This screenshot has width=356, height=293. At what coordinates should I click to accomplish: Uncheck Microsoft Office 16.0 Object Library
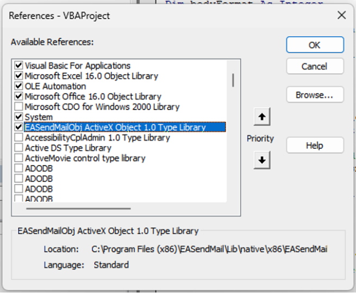pyautogui.click(x=19, y=97)
